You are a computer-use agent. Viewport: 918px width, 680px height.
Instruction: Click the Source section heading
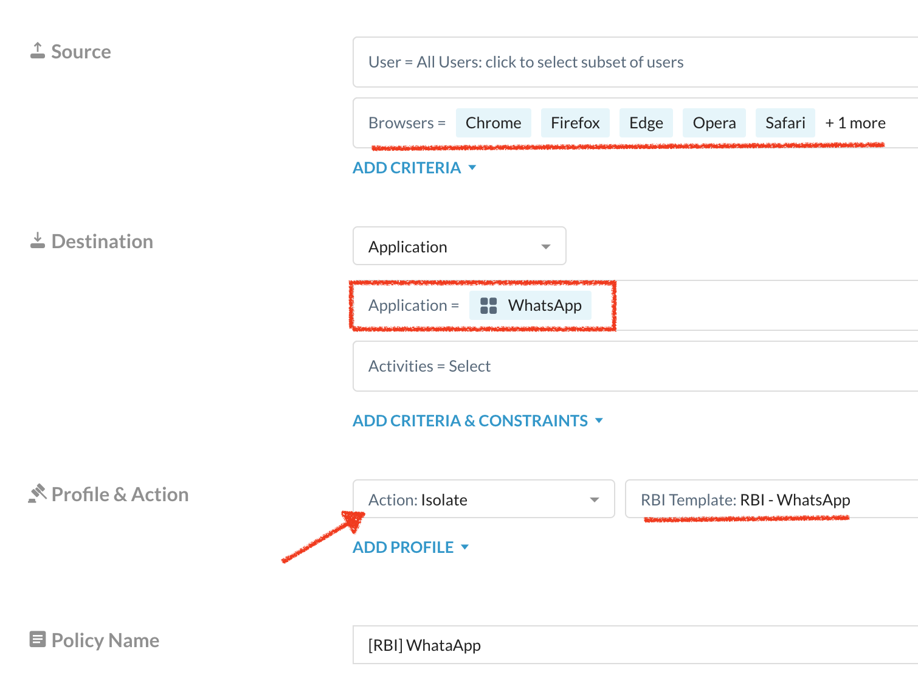click(81, 52)
